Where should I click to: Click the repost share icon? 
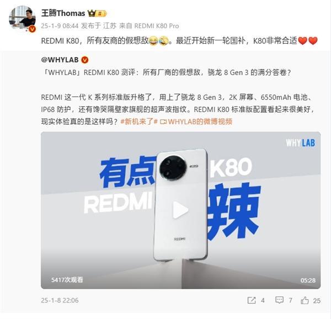pyautogui.click(x=252, y=300)
